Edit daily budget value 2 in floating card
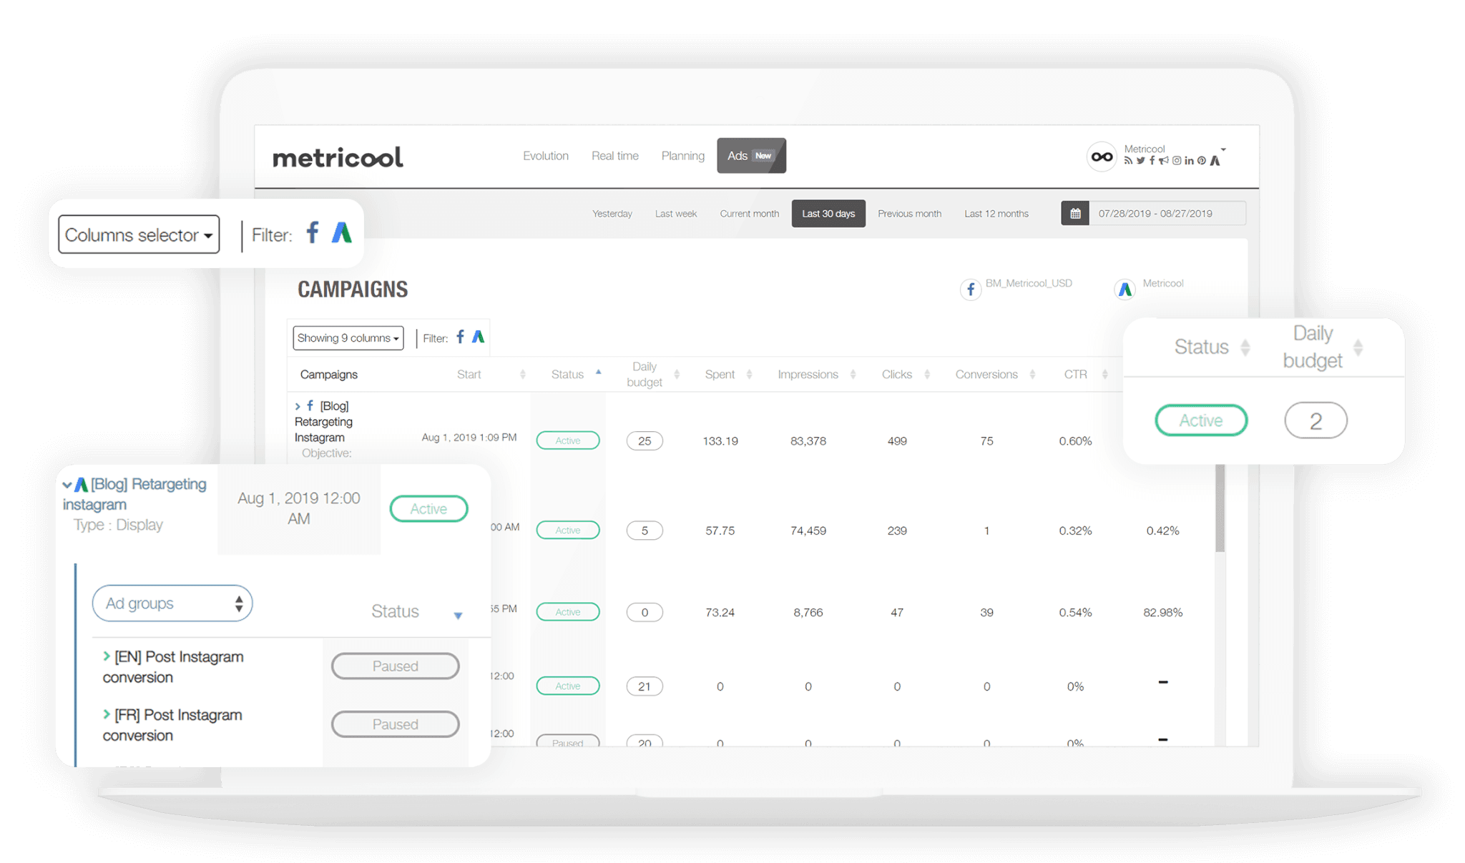The width and height of the screenshot is (1465, 863). point(1315,421)
